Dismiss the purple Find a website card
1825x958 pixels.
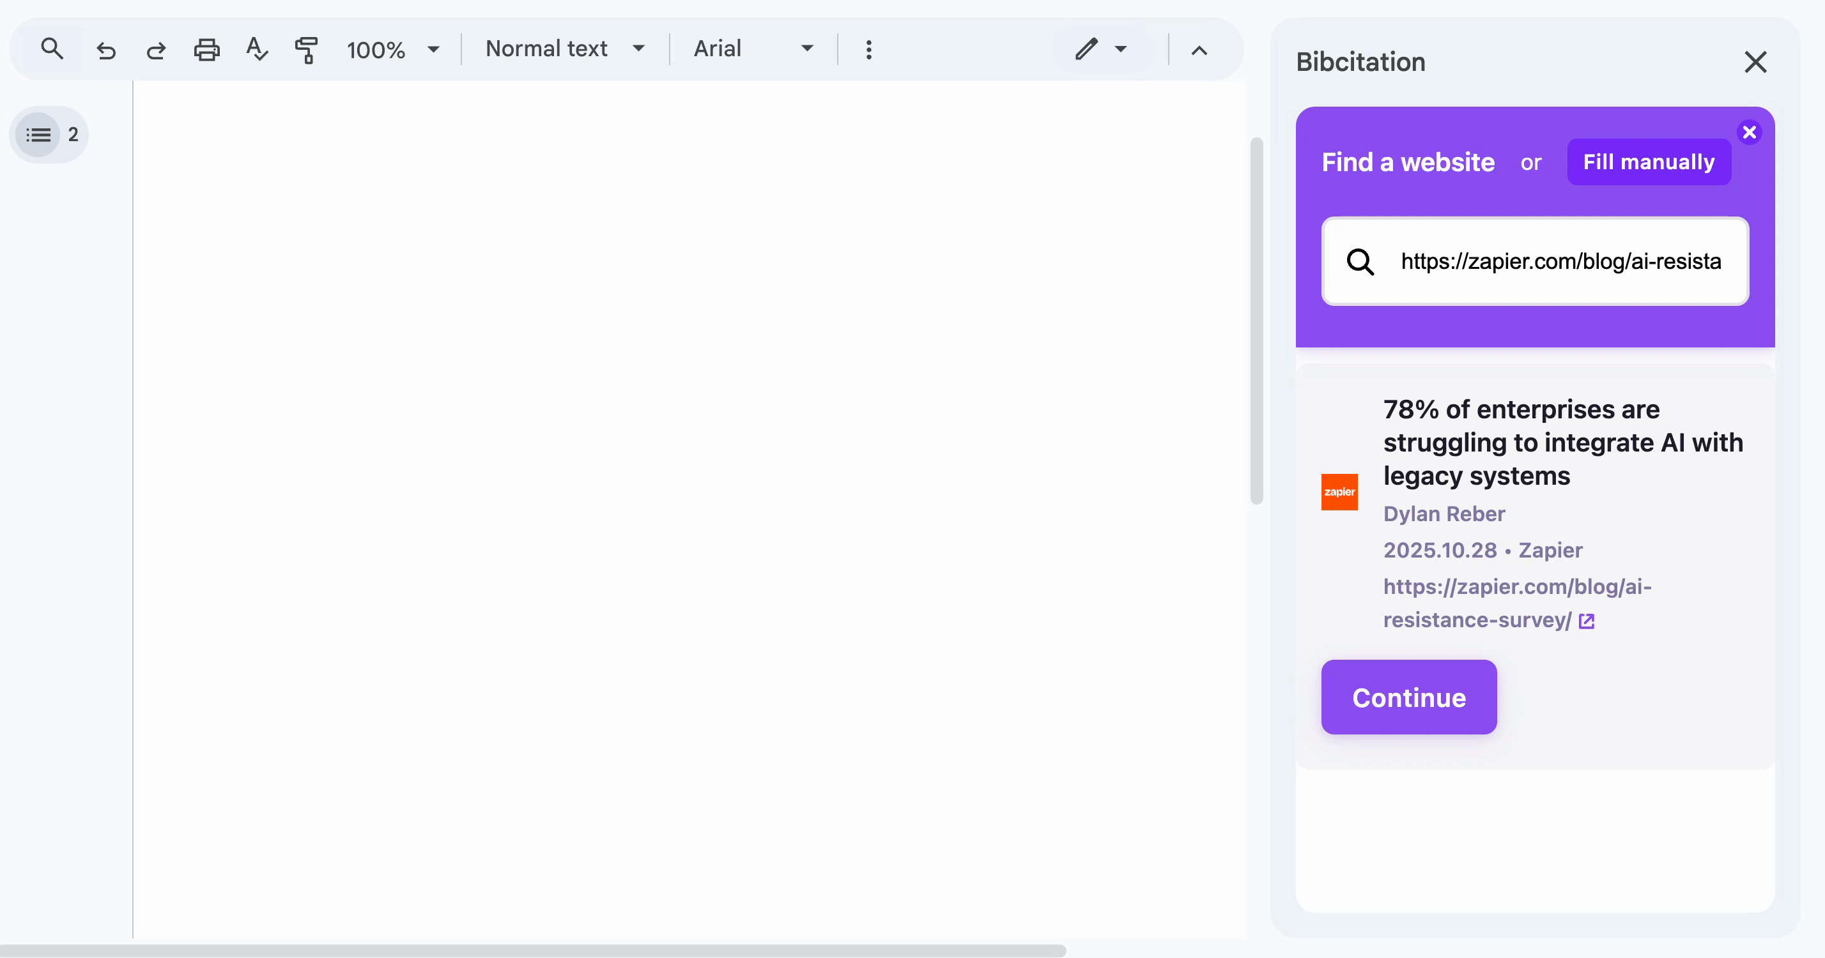1749,132
